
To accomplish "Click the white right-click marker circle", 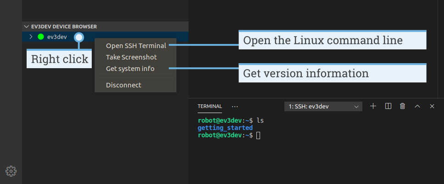I will pos(79,37).
